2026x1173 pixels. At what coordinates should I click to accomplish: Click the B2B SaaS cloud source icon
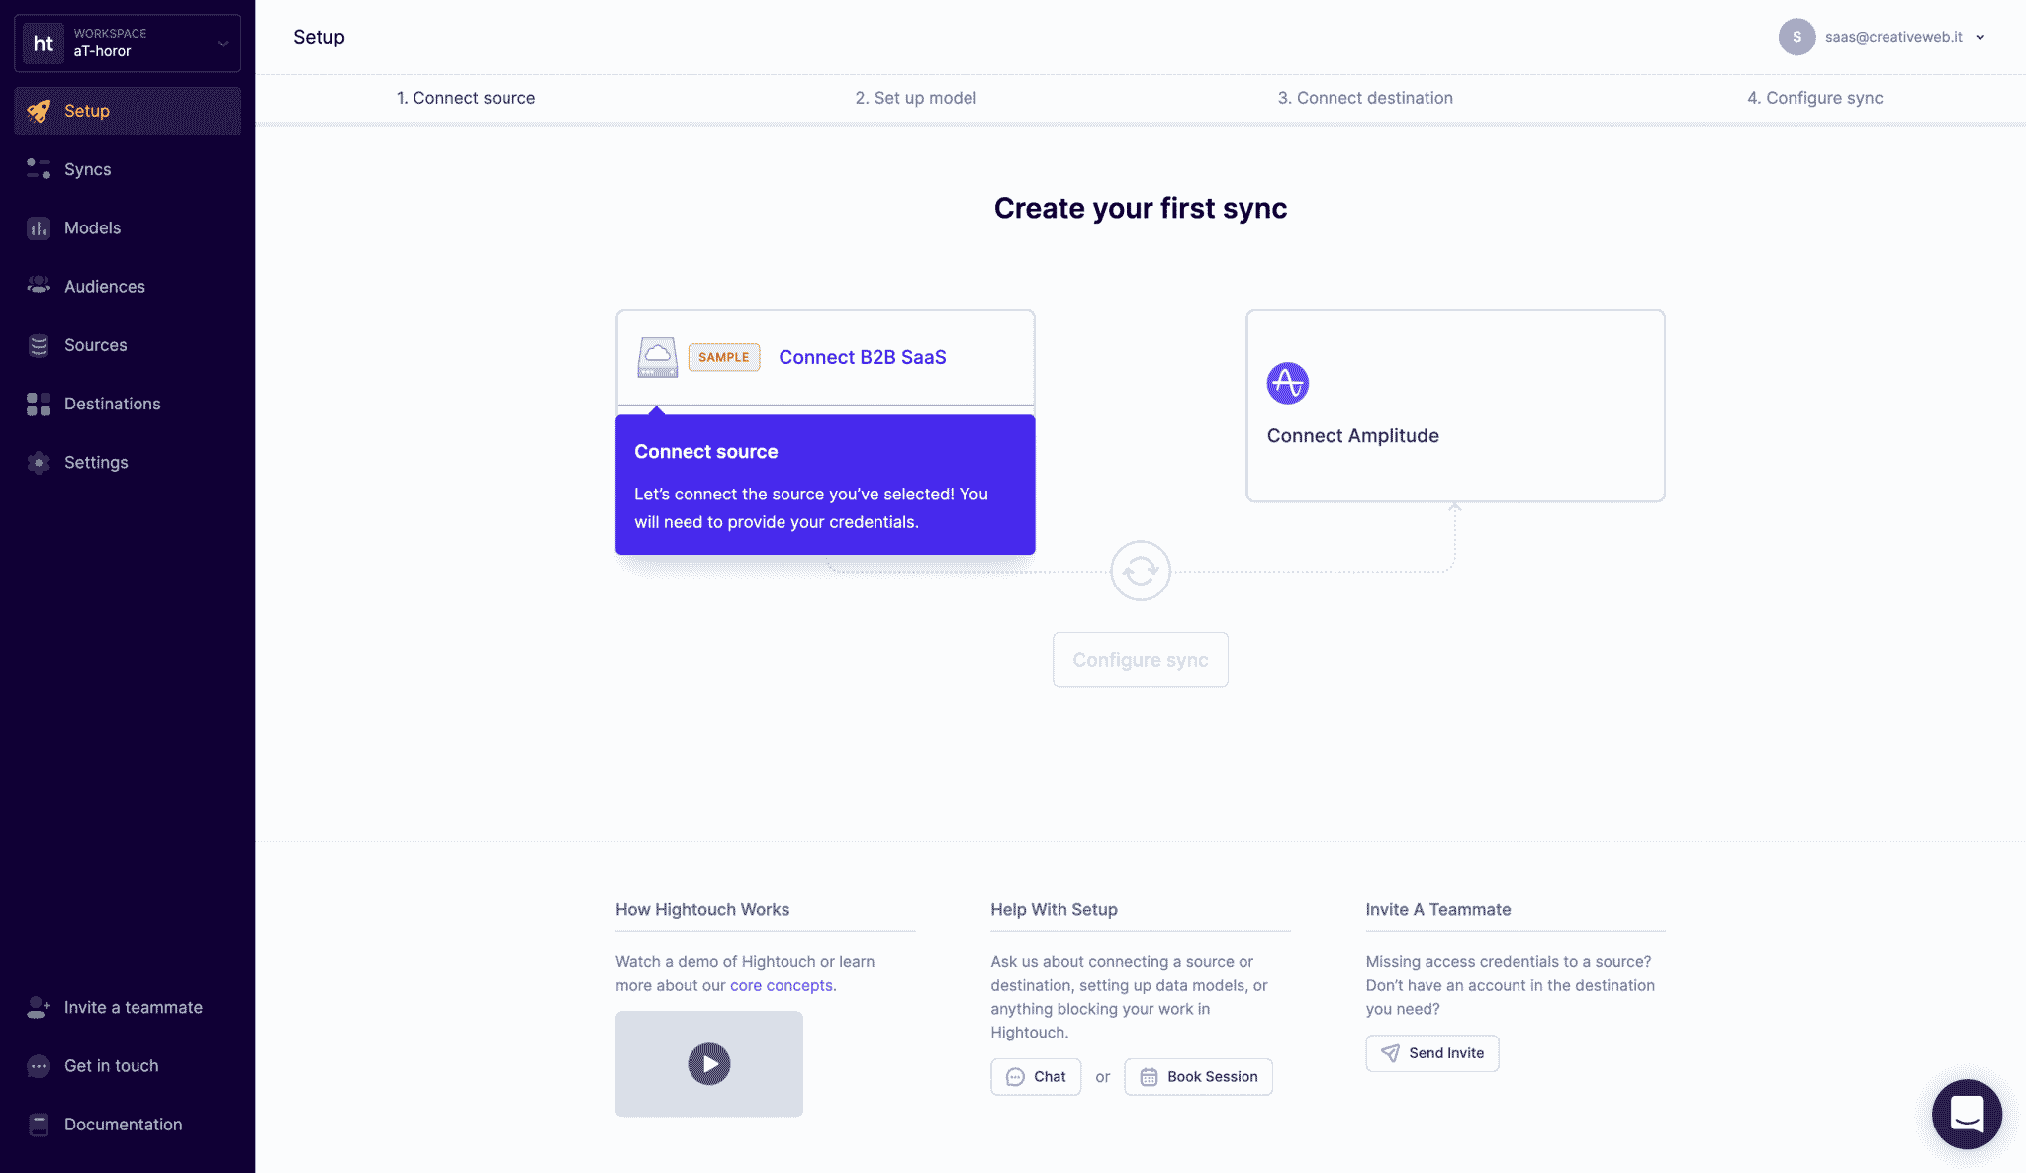point(658,357)
